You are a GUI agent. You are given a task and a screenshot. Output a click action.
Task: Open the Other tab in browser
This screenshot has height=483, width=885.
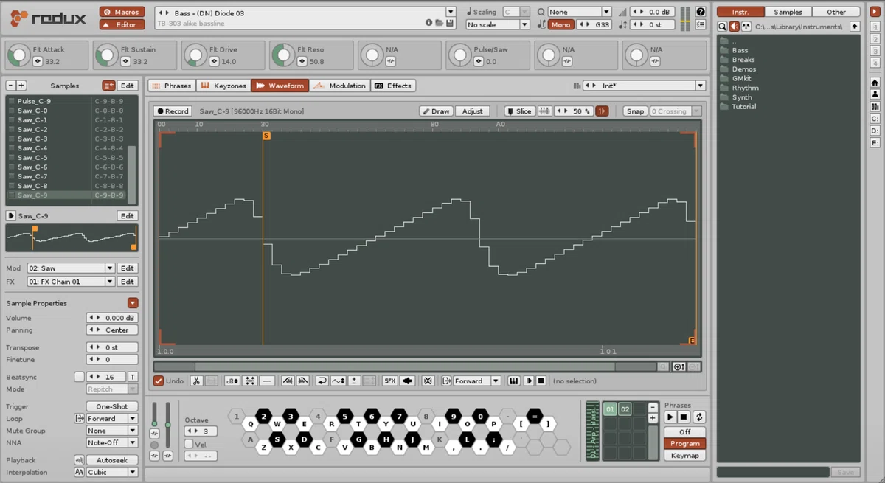[836, 12]
